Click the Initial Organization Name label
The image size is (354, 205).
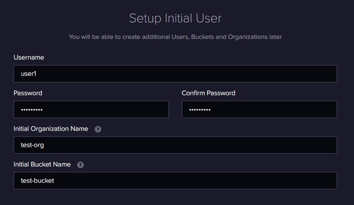(51, 129)
